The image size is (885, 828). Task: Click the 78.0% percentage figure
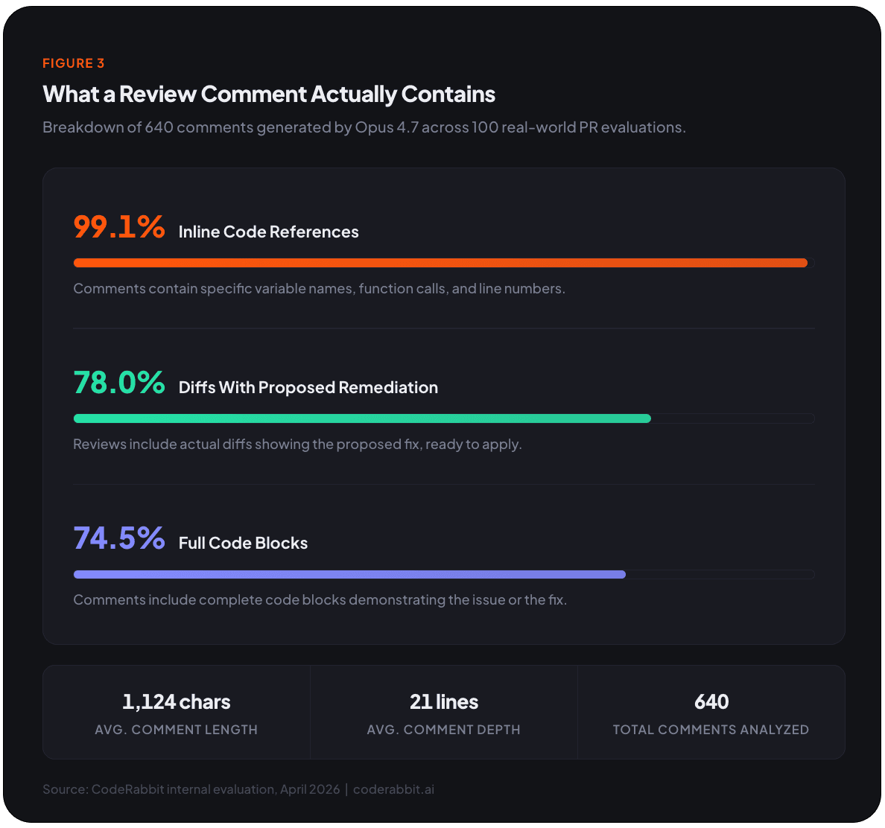tap(119, 383)
